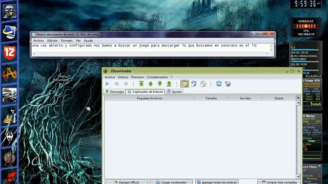Click Agregar todos los enlaces button
This screenshot has height=184, width=328.
pos(217,182)
